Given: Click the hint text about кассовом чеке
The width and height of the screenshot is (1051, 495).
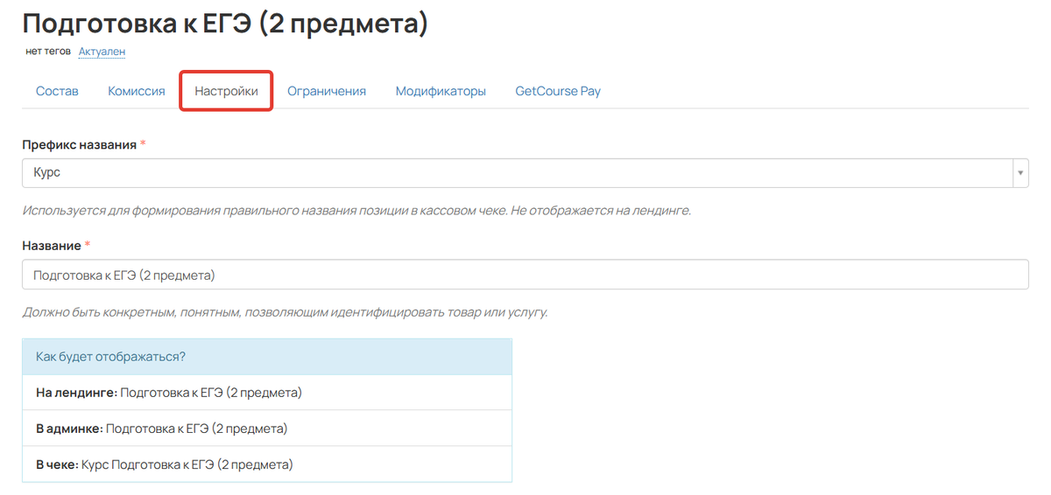Looking at the screenshot, I should (356, 211).
